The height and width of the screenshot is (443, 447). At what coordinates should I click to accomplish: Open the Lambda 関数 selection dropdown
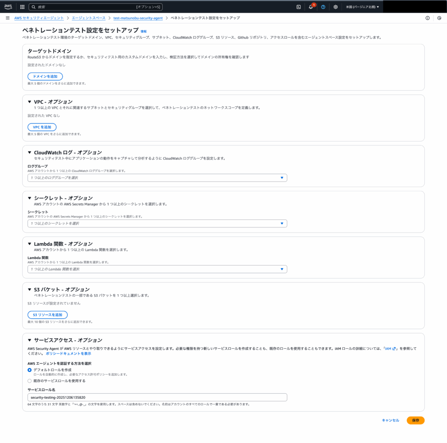[x=157, y=269]
